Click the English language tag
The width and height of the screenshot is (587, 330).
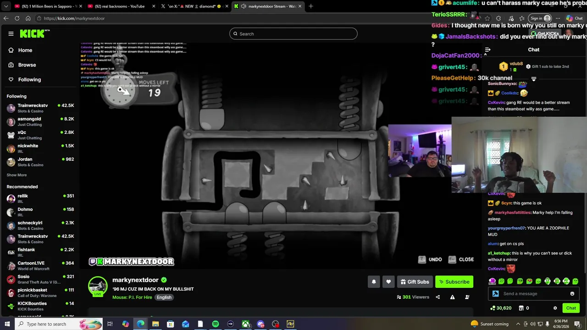(x=164, y=297)
